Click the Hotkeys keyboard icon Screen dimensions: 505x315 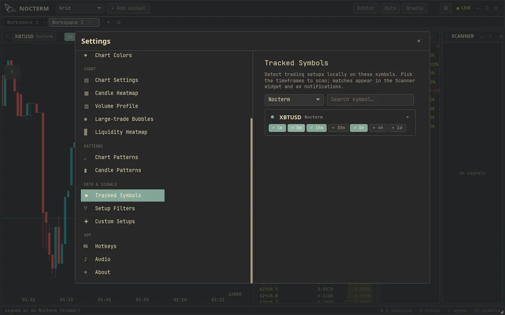(86, 246)
